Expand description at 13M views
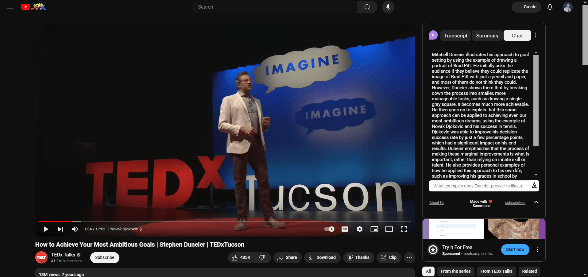This screenshot has height=277, width=588. click(225, 273)
